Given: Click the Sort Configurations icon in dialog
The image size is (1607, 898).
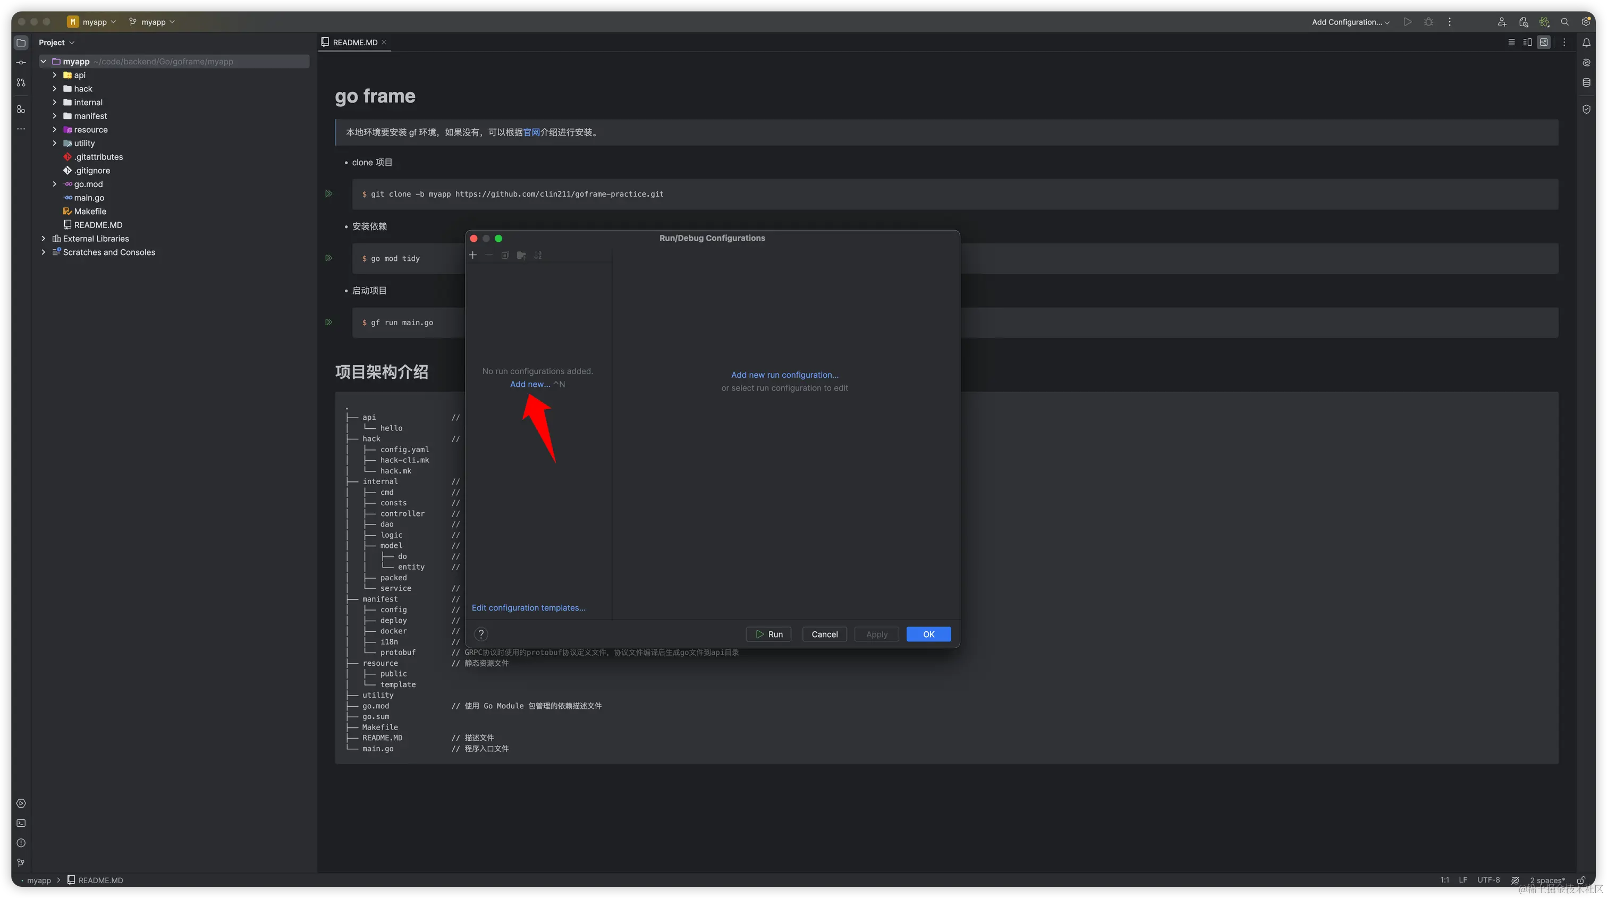Looking at the screenshot, I should pyautogui.click(x=538, y=255).
